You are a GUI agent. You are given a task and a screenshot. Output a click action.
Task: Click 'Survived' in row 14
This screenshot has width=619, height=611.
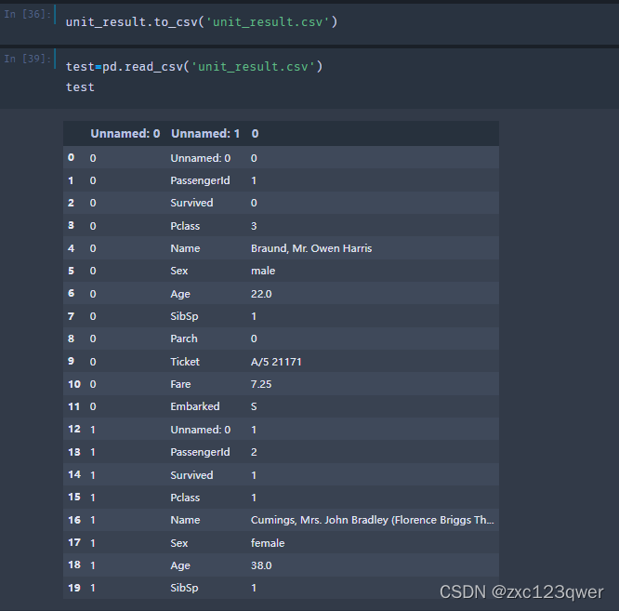pyautogui.click(x=191, y=475)
